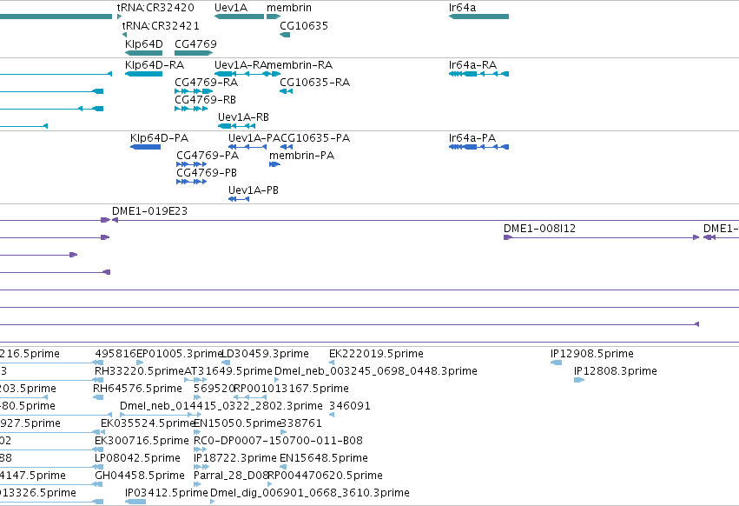Click the Dmel_dig_006901_0668_3610.3prime label
Viewport: 739px width, 506px height.
[x=310, y=493]
